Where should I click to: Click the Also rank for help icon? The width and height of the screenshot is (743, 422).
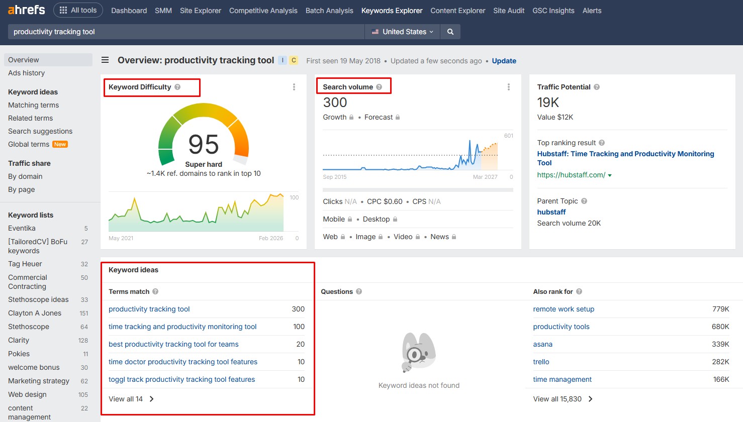click(x=579, y=291)
